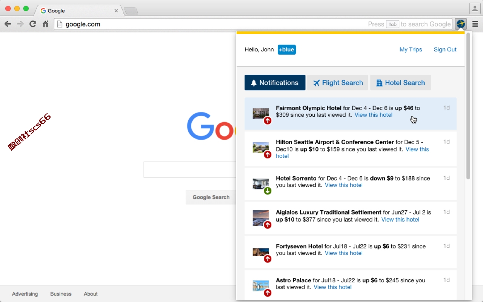Close the Google tab
This screenshot has height=302, width=483.
[x=116, y=11]
